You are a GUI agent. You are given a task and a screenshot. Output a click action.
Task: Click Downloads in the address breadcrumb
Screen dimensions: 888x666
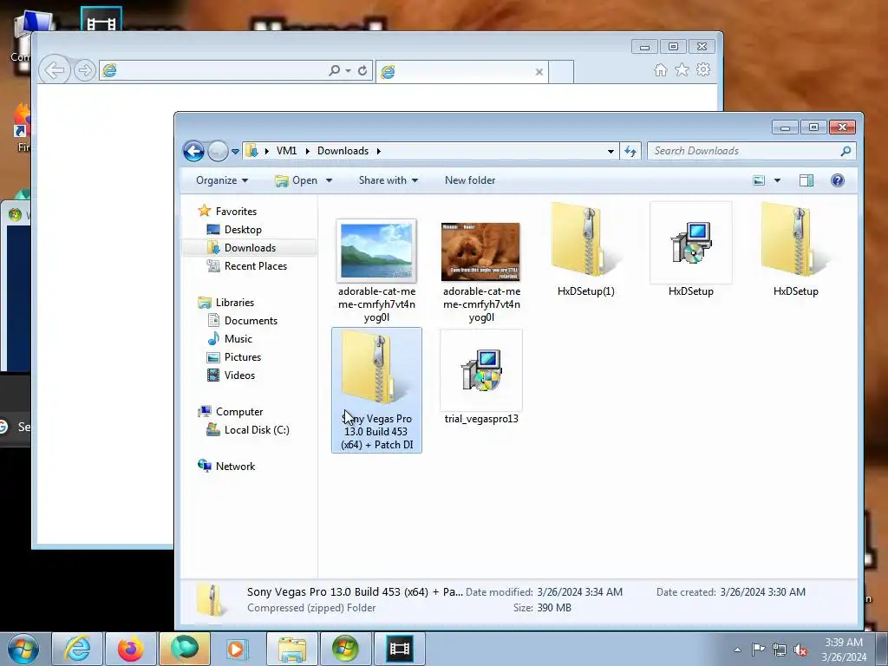click(x=343, y=151)
